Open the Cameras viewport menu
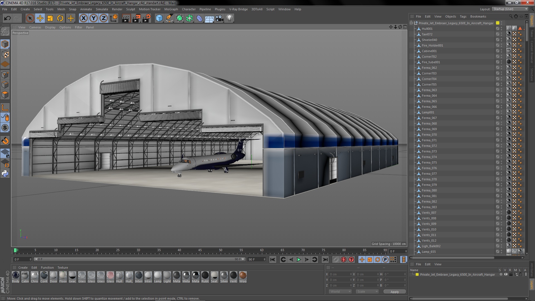This screenshot has width=535, height=301. (35, 27)
